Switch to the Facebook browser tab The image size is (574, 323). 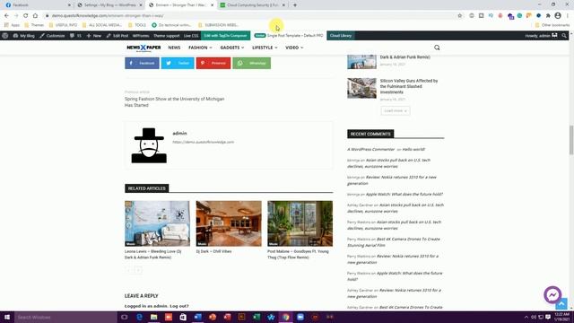(37, 5)
